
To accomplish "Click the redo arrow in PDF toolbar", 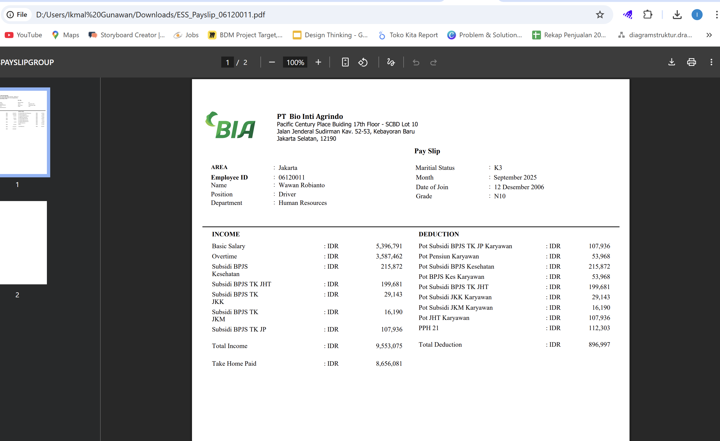I will 433,62.
